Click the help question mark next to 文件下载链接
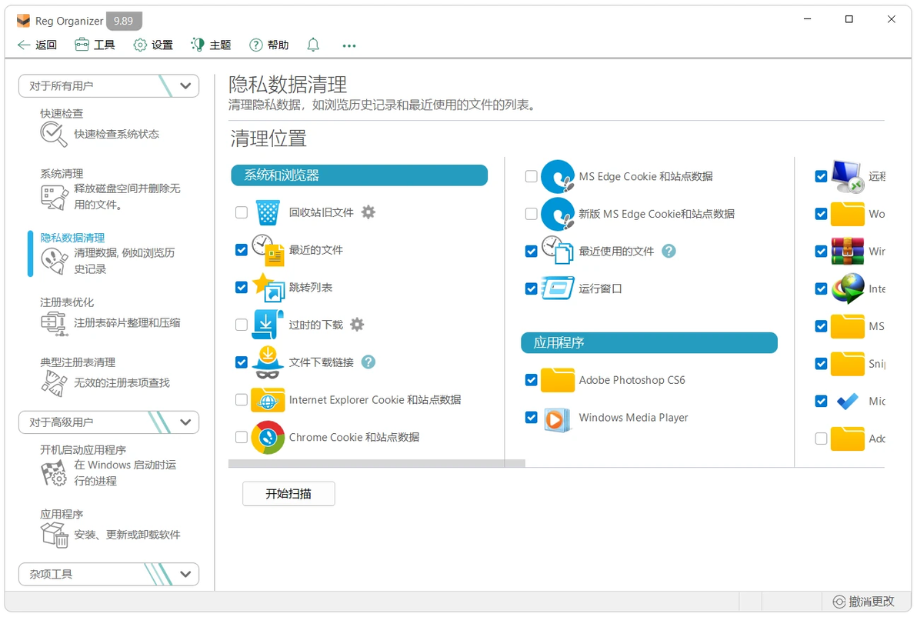Viewport: 917px width, 617px height. click(368, 362)
